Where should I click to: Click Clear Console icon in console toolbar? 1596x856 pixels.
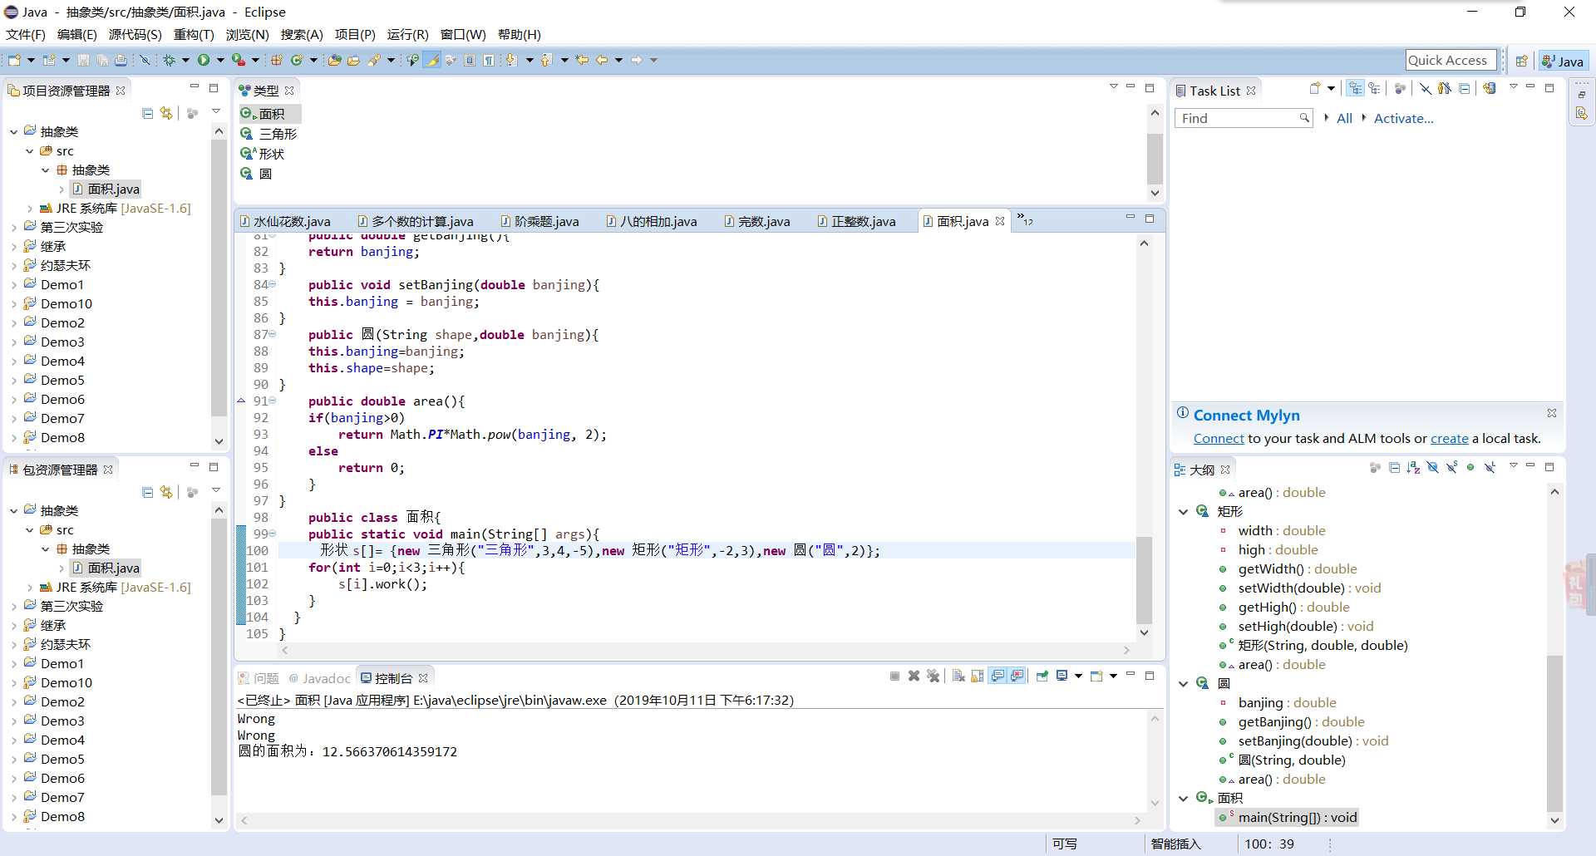pos(958,676)
